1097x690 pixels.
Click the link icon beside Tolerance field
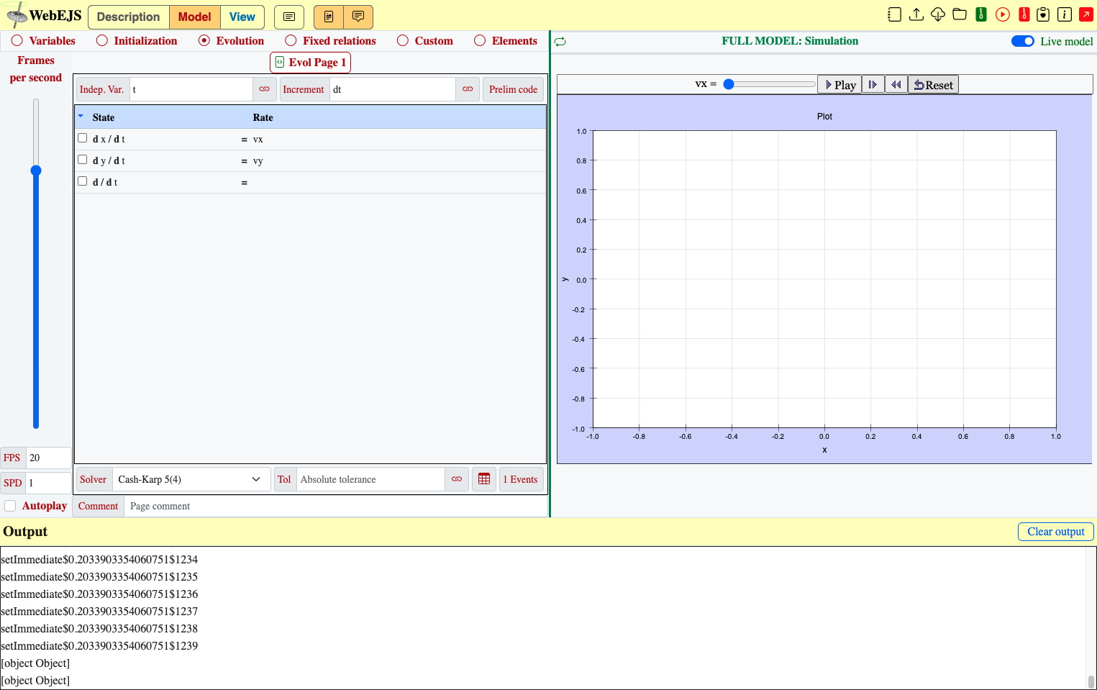[457, 479]
